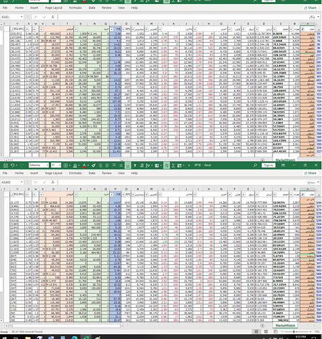Click Sign in button in lower window
The width and height of the screenshot is (322, 339).
(x=268, y=165)
